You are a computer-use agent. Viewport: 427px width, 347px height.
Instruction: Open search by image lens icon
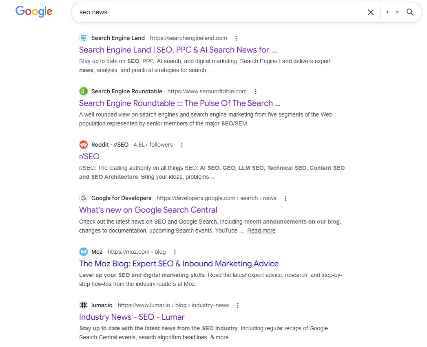(397, 12)
